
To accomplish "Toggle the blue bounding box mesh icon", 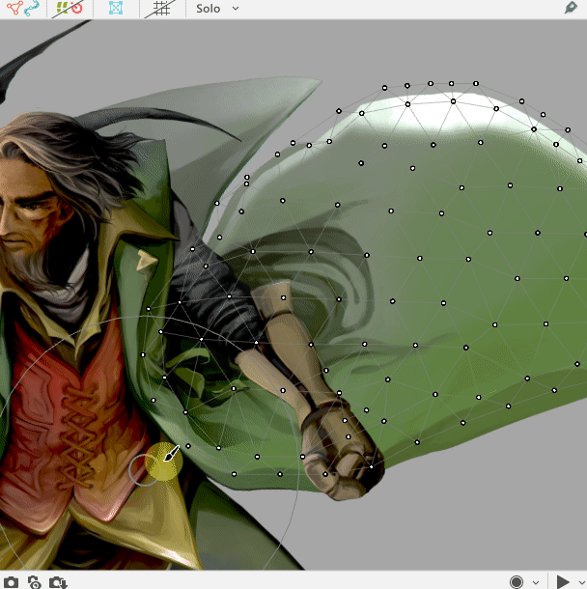I will pyautogui.click(x=116, y=8).
